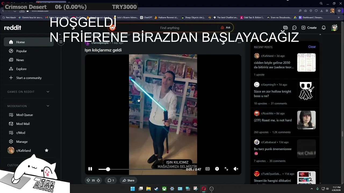This screenshot has width=344, height=193.
Task: Open notifications bell
Action: (324, 28)
